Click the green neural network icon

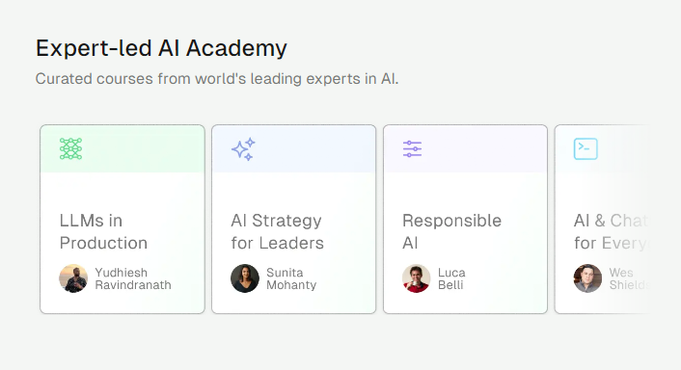pyautogui.click(x=70, y=148)
